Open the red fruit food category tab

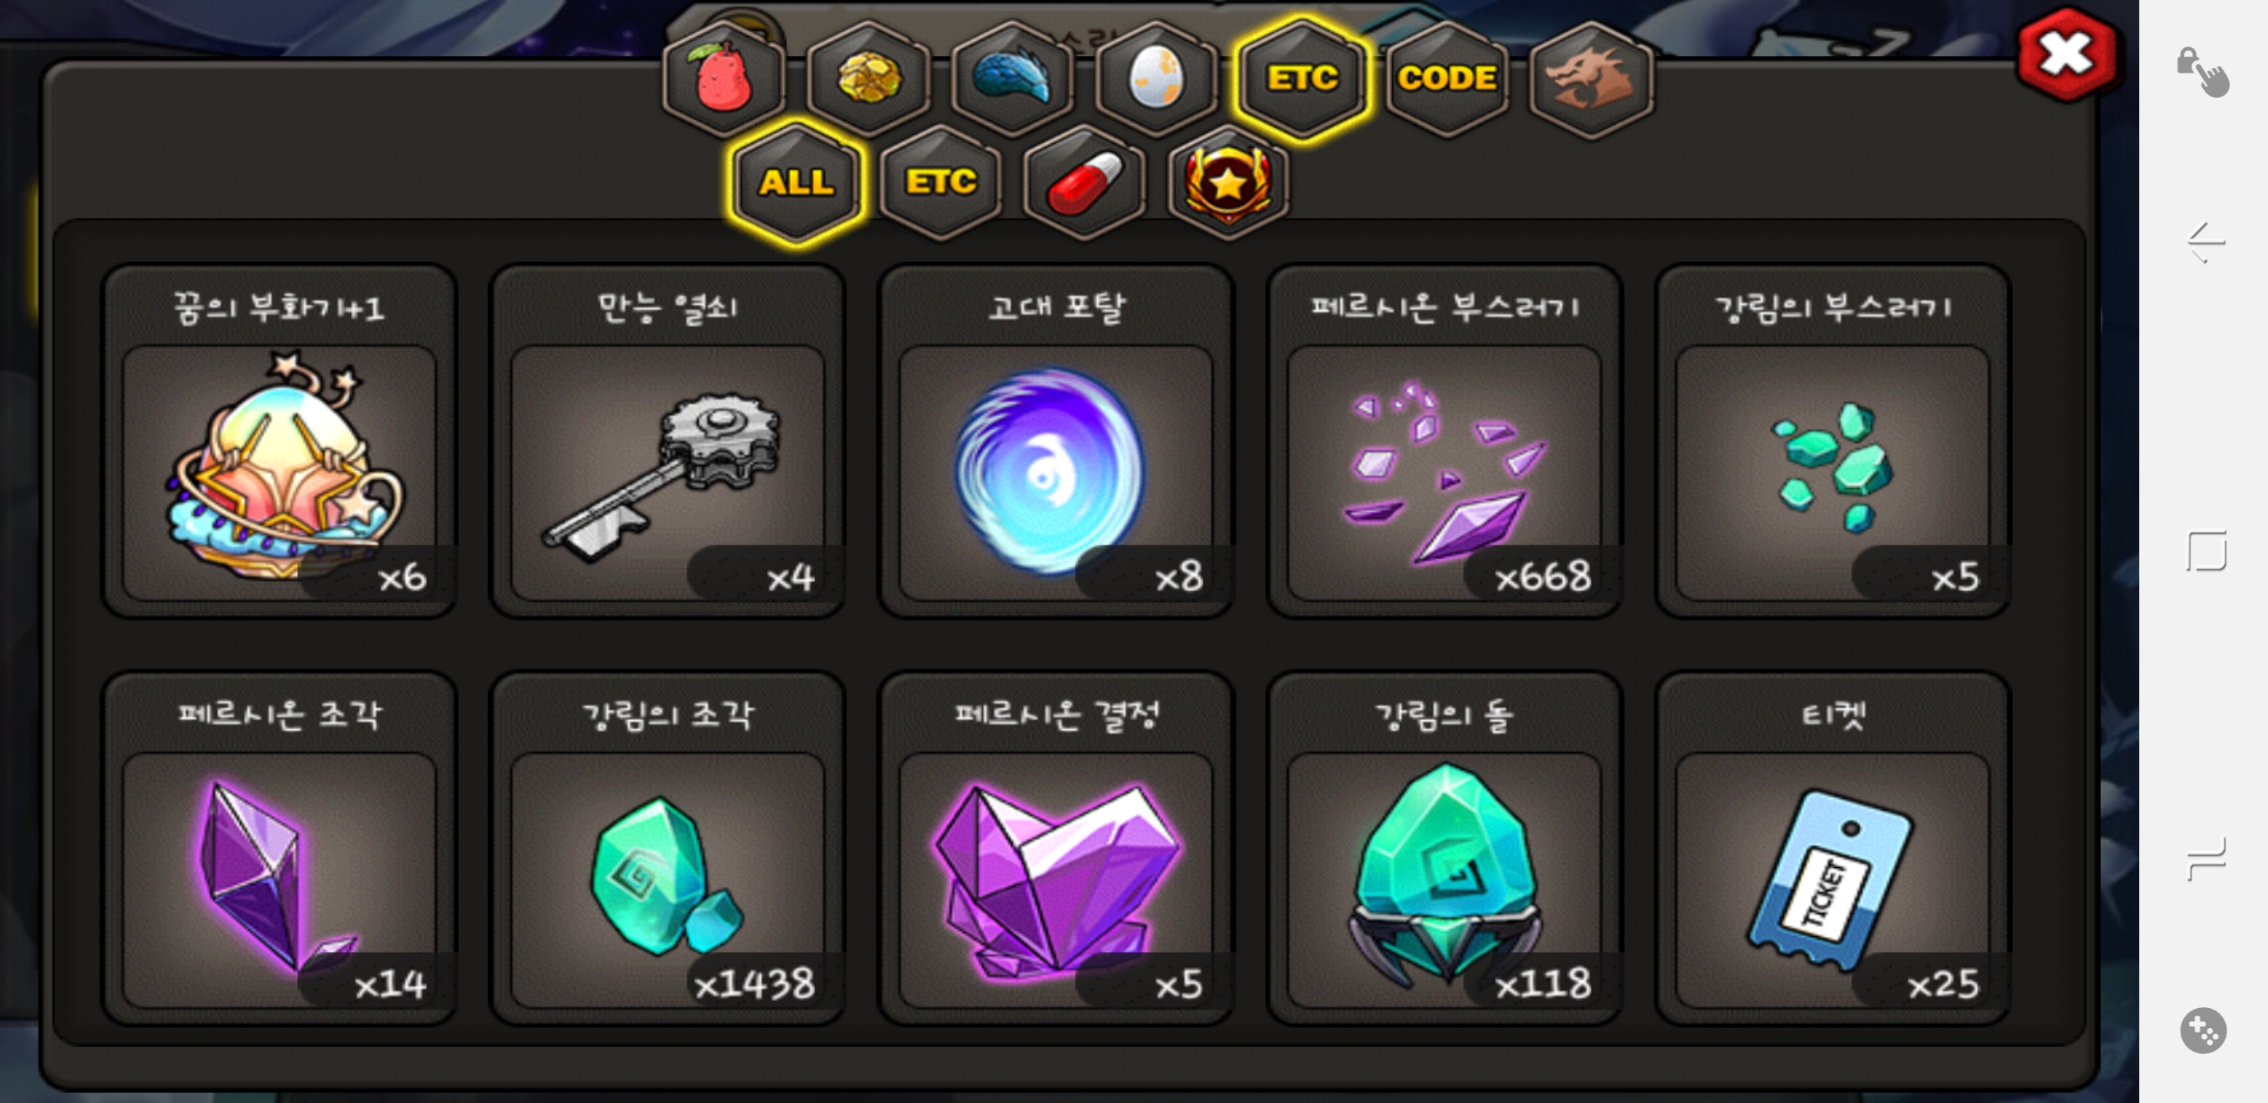click(x=724, y=79)
